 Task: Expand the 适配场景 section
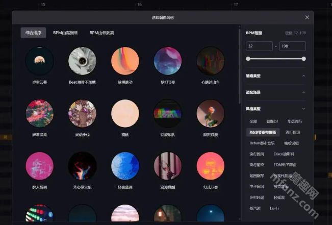pos(304,92)
